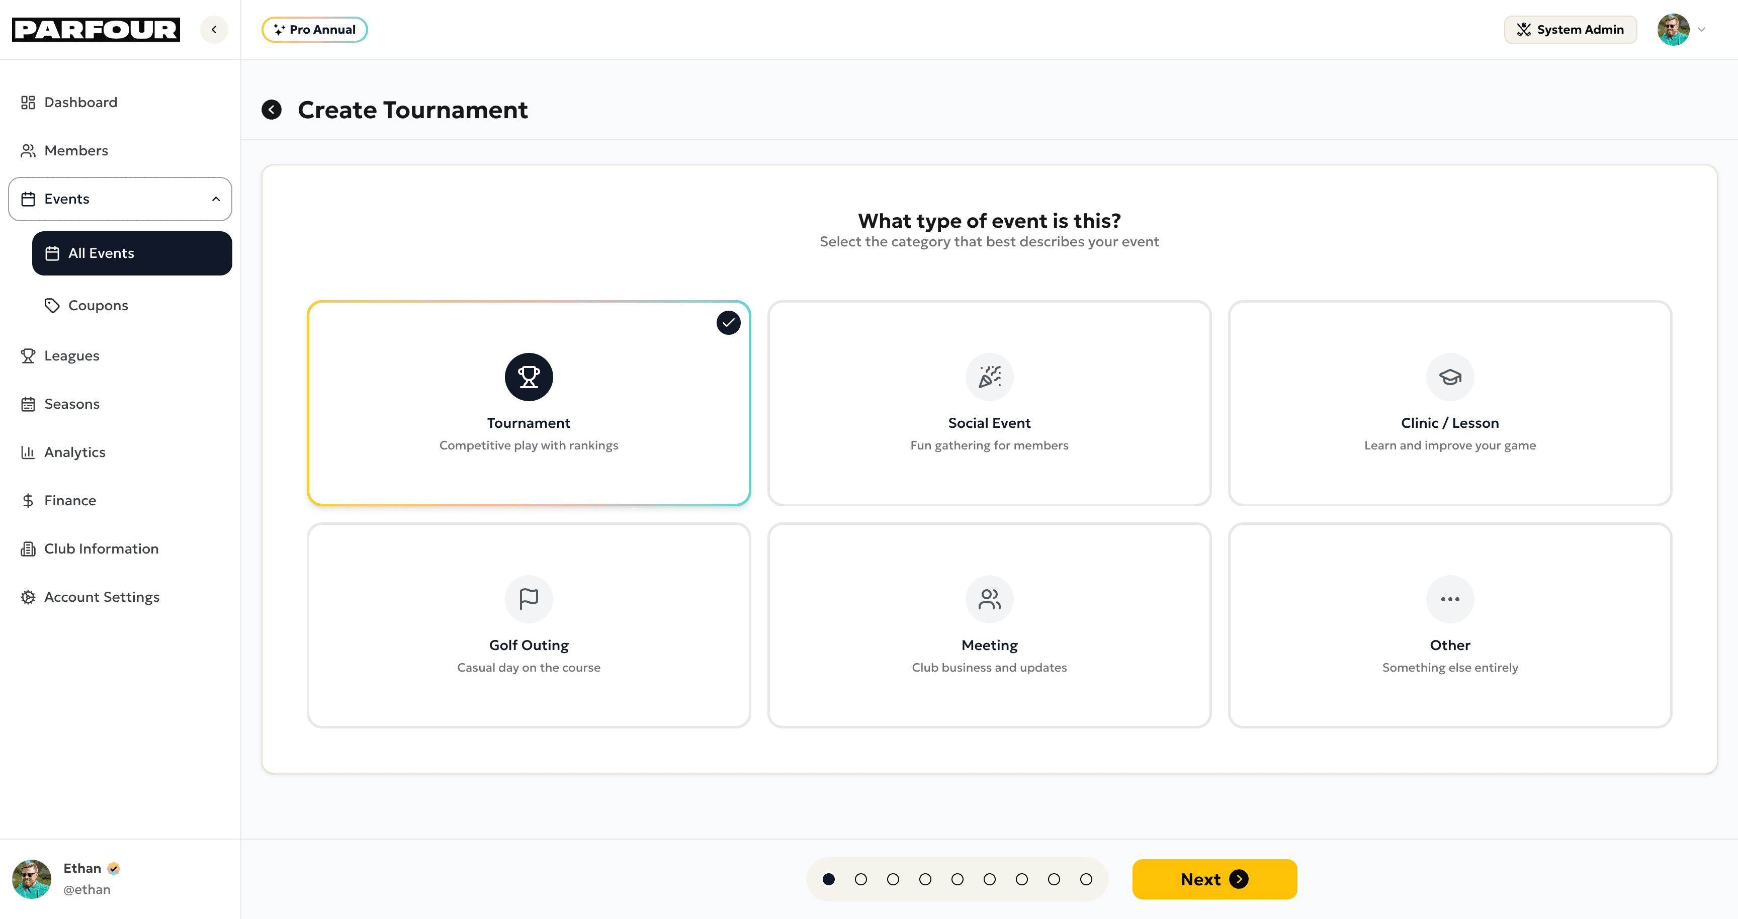This screenshot has width=1738, height=919.
Task: Open Coupons in the sidebar
Action: click(98, 306)
